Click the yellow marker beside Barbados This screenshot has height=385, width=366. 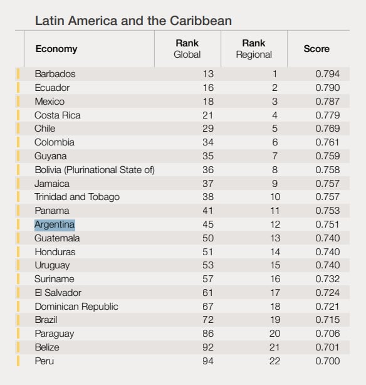pyautogui.click(x=18, y=74)
